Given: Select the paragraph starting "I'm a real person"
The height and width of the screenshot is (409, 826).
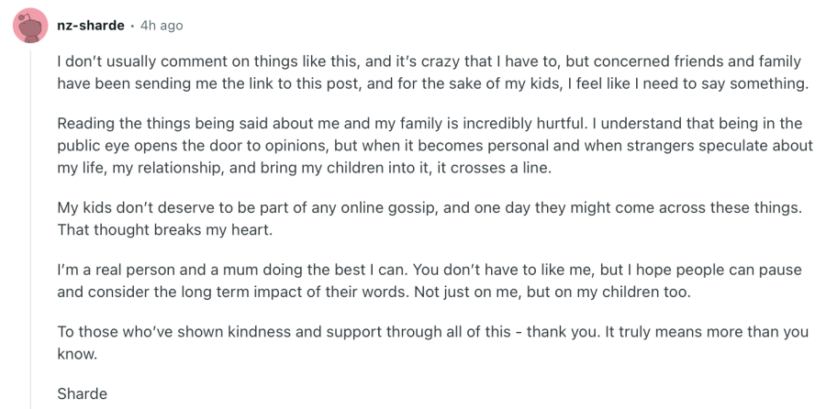Looking at the screenshot, I should [x=430, y=282].
